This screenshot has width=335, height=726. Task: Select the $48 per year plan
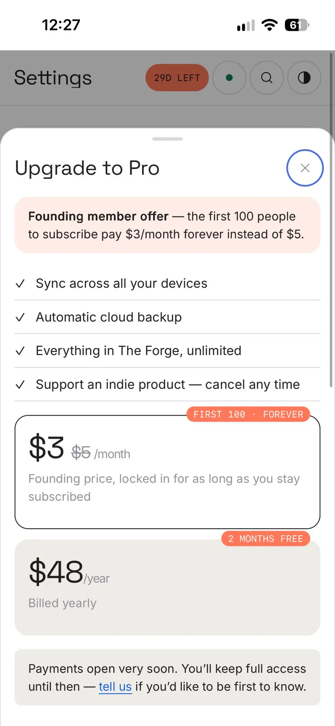point(167,588)
